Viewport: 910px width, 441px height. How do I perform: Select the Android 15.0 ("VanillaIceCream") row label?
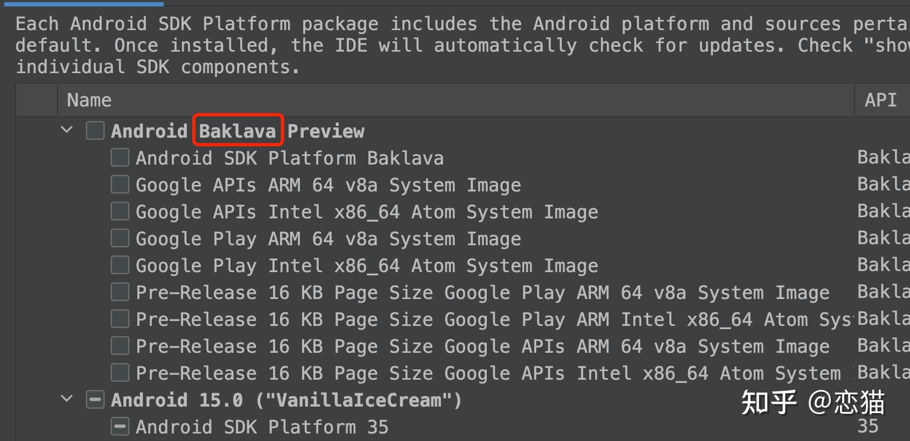tap(286, 400)
